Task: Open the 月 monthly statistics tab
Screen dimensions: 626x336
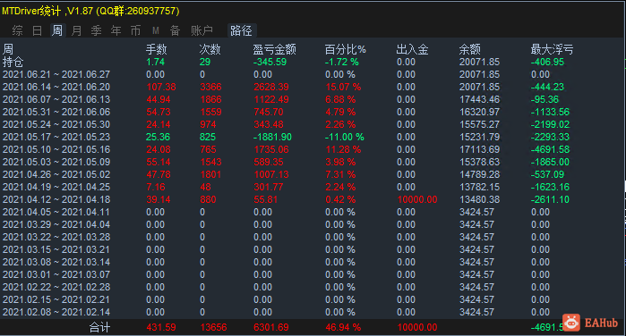Action: (x=76, y=30)
